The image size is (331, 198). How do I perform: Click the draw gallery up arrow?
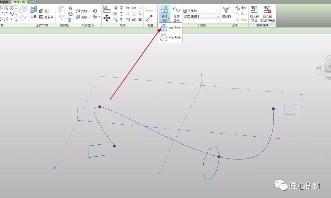16,8
